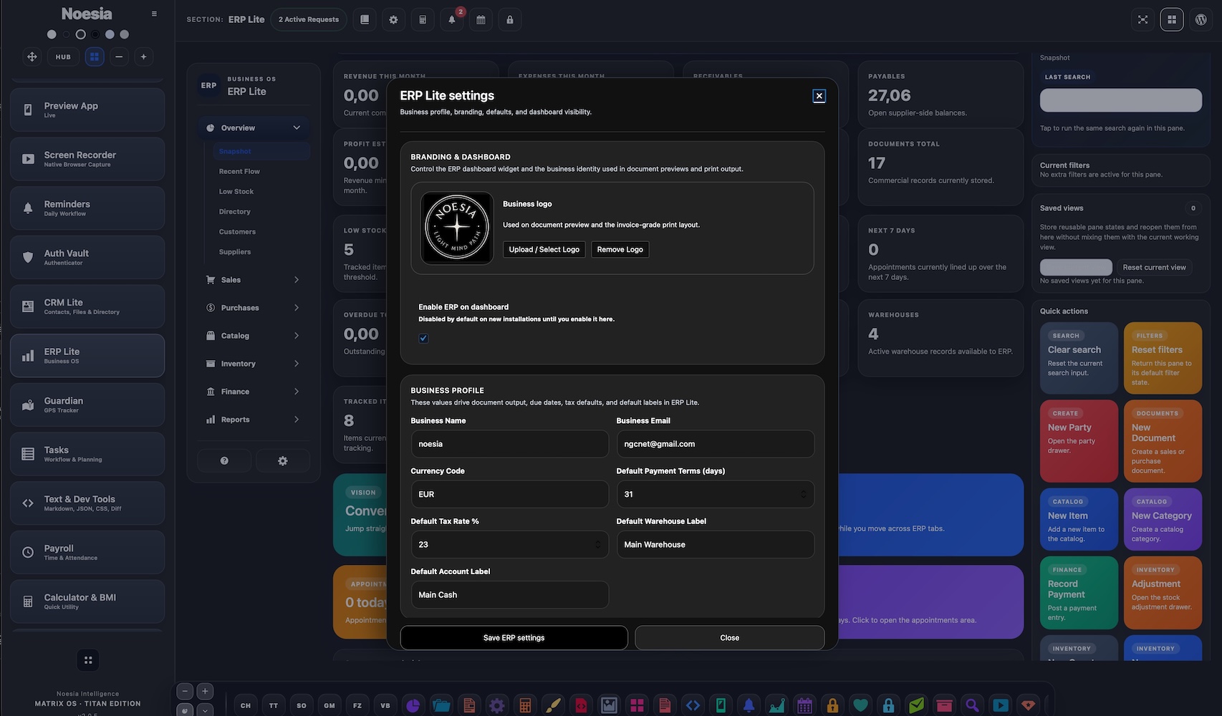Click the WordPress icon at top right
1222x716 pixels.
(1201, 19)
